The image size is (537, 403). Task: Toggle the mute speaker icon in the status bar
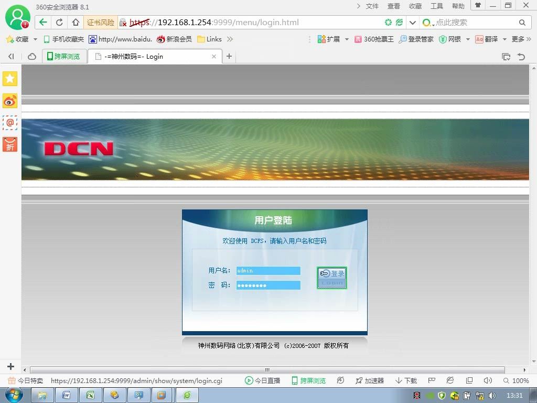(488, 381)
